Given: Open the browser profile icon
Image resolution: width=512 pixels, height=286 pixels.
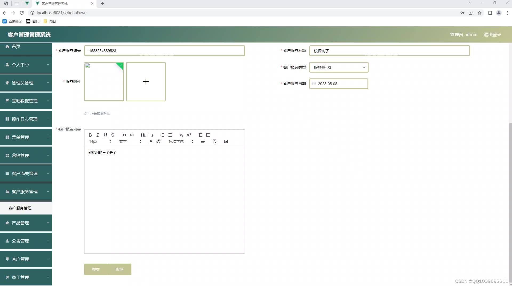Looking at the screenshot, I should coord(499,13).
